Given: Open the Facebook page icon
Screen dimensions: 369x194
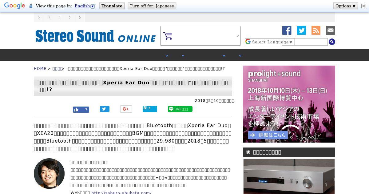Looking at the screenshot, I should pos(287,30).
